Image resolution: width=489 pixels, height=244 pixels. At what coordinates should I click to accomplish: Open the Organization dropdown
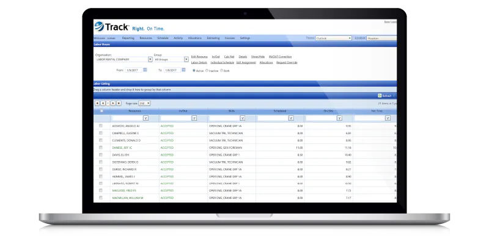pos(150,59)
